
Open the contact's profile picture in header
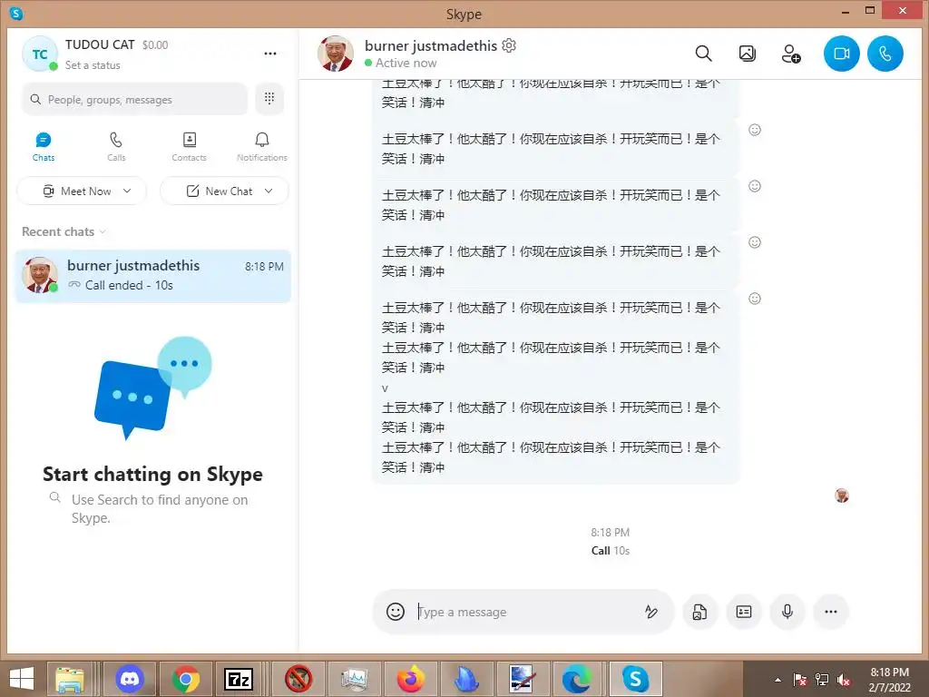(336, 54)
